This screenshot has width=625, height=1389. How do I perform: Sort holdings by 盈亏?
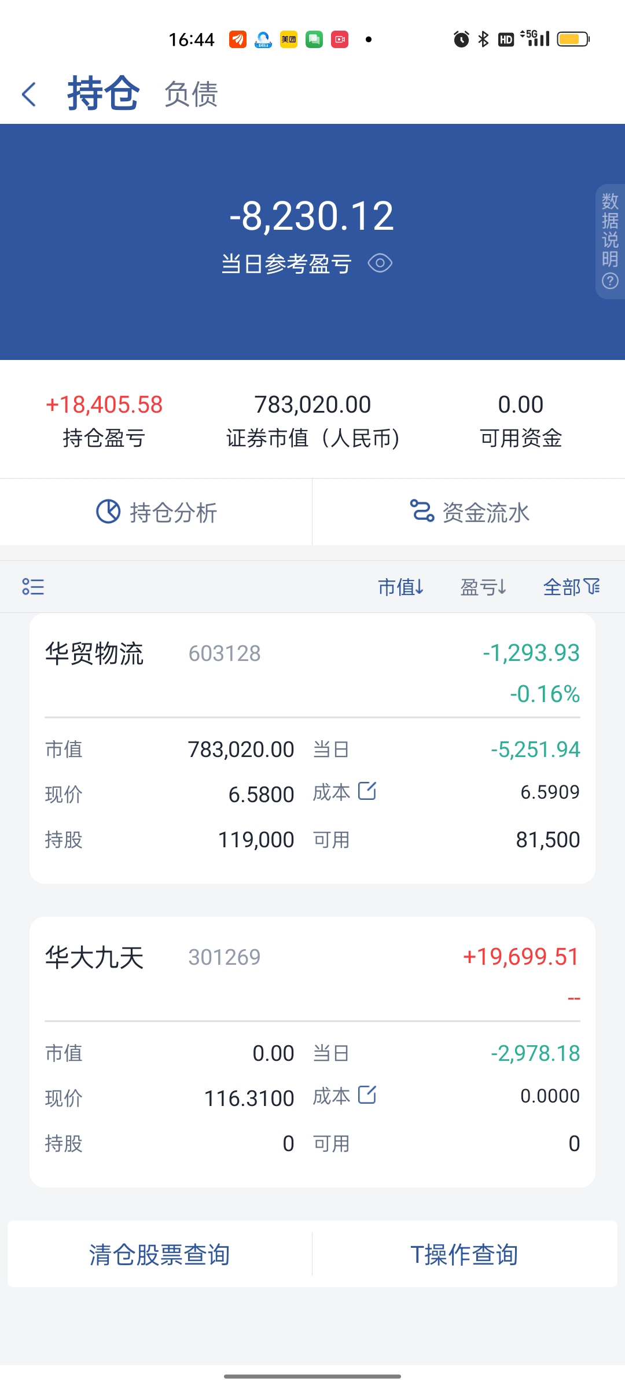click(483, 587)
